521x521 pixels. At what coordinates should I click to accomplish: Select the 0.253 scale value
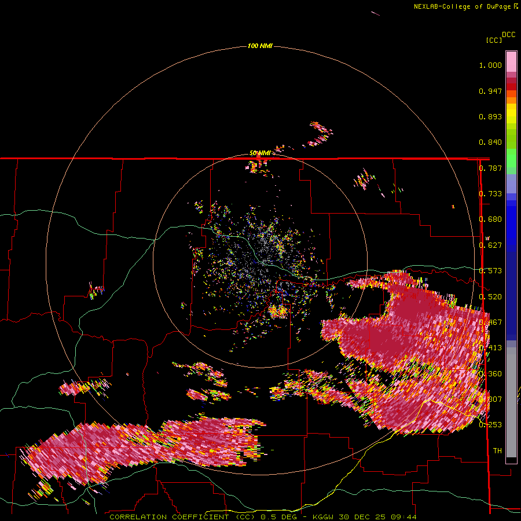point(490,425)
